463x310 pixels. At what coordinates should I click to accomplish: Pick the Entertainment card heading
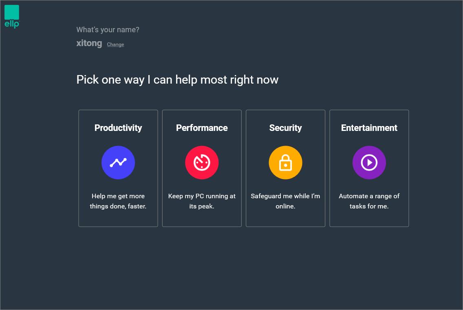click(x=369, y=128)
